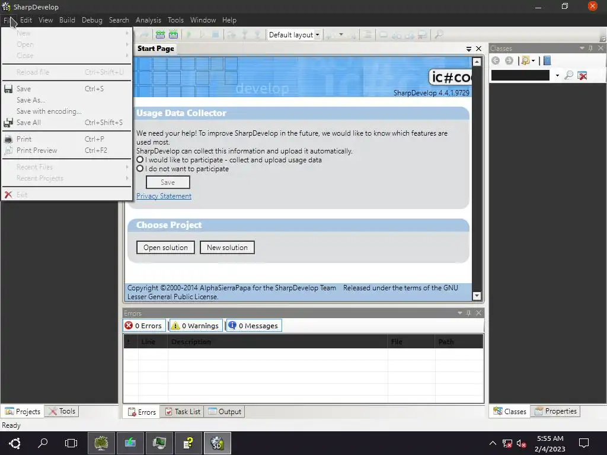The width and height of the screenshot is (607, 455).
Task: Click the Save icon in the File menu
Action: tap(8, 89)
